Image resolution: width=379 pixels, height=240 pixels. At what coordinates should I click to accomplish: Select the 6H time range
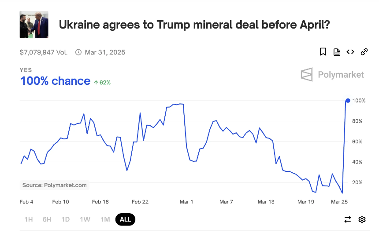point(47,219)
